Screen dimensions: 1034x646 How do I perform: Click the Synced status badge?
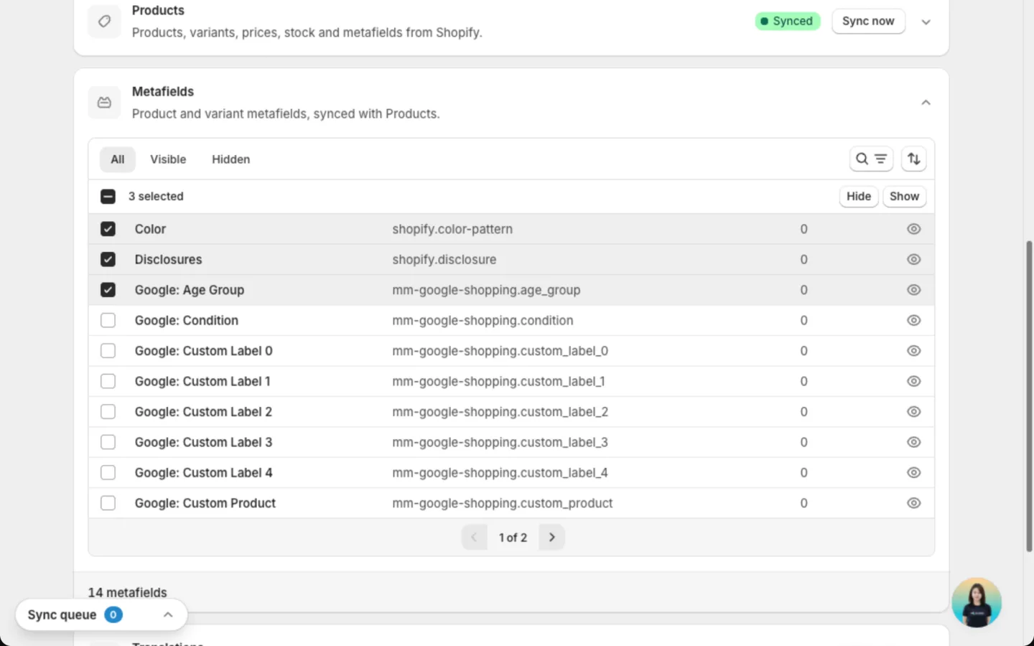(x=787, y=22)
